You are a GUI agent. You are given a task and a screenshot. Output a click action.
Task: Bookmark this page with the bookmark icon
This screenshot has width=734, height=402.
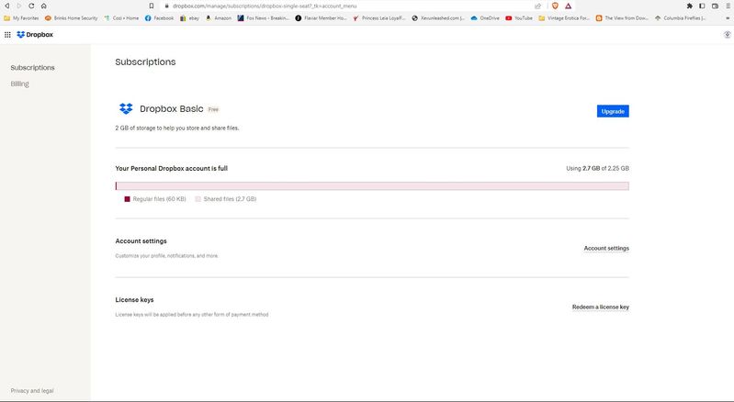pyautogui.click(x=152, y=6)
